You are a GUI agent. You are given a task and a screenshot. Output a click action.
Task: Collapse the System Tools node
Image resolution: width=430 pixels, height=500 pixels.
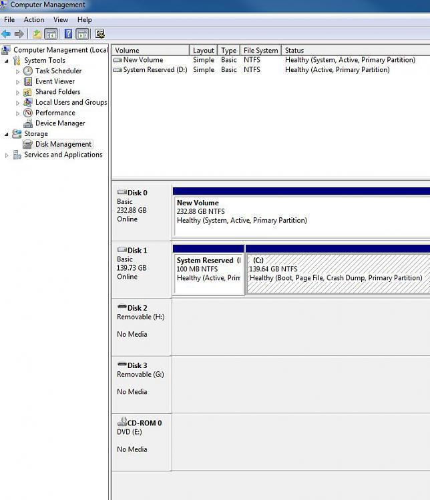pyautogui.click(x=7, y=61)
